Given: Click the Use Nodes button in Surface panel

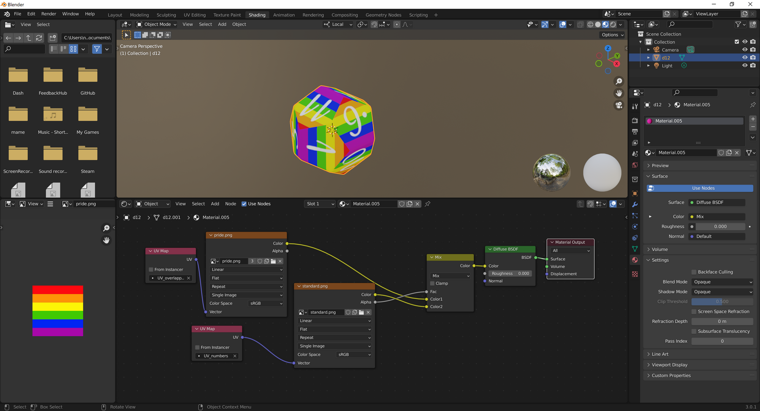Looking at the screenshot, I should 700,188.
